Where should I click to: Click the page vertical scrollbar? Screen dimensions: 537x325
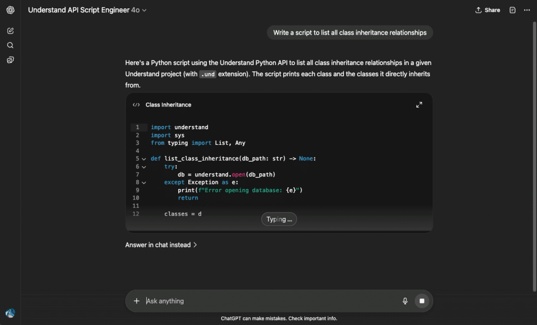click(534, 156)
